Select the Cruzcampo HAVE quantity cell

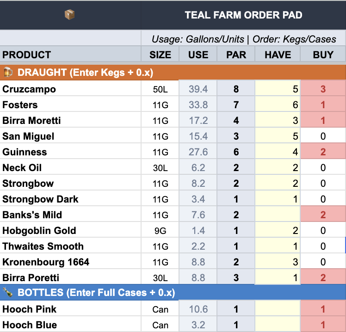(278, 89)
